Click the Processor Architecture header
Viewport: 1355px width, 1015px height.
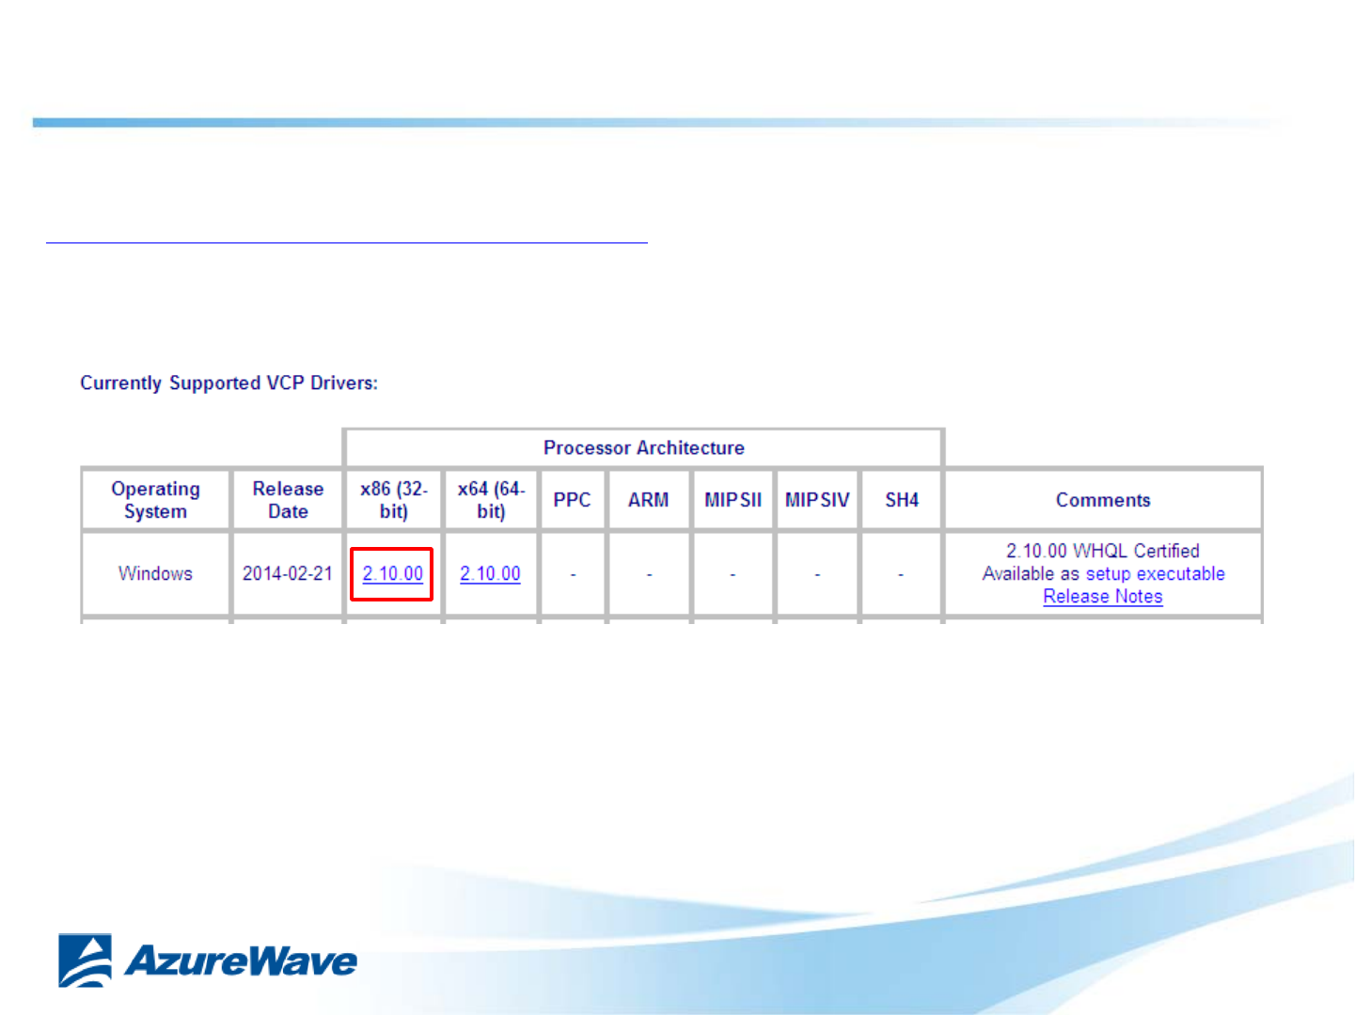click(644, 447)
